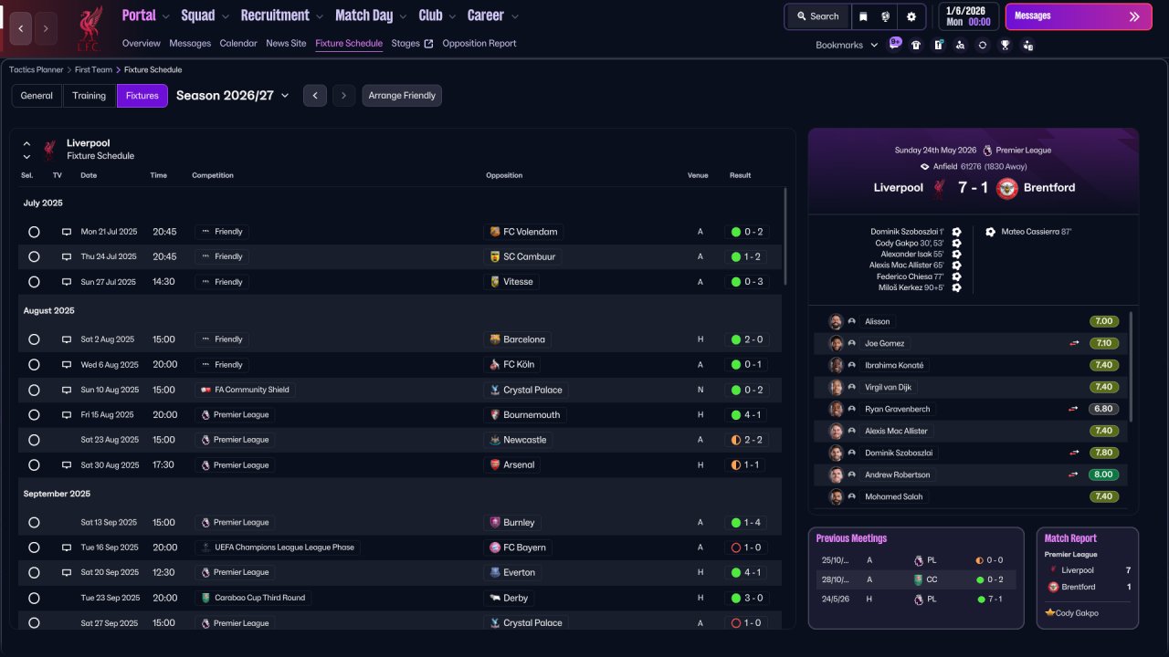Screen dimensions: 1169x657
Task: Select the radio button for Bournemouth fixture
Action: click(x=34, y=414)
